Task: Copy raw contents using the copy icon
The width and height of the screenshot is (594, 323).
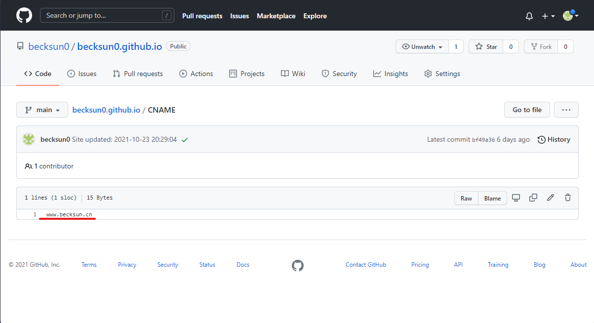Action: click(533, 198)
